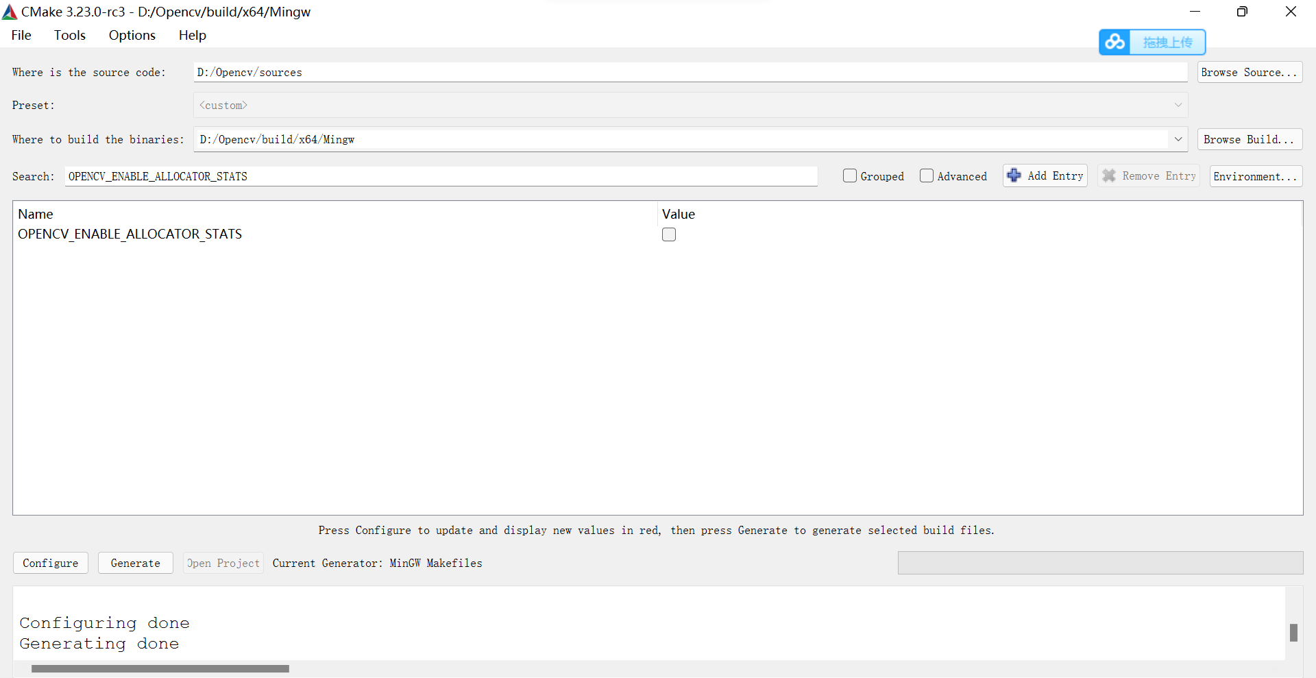Click the Browse Source button

1250,72
